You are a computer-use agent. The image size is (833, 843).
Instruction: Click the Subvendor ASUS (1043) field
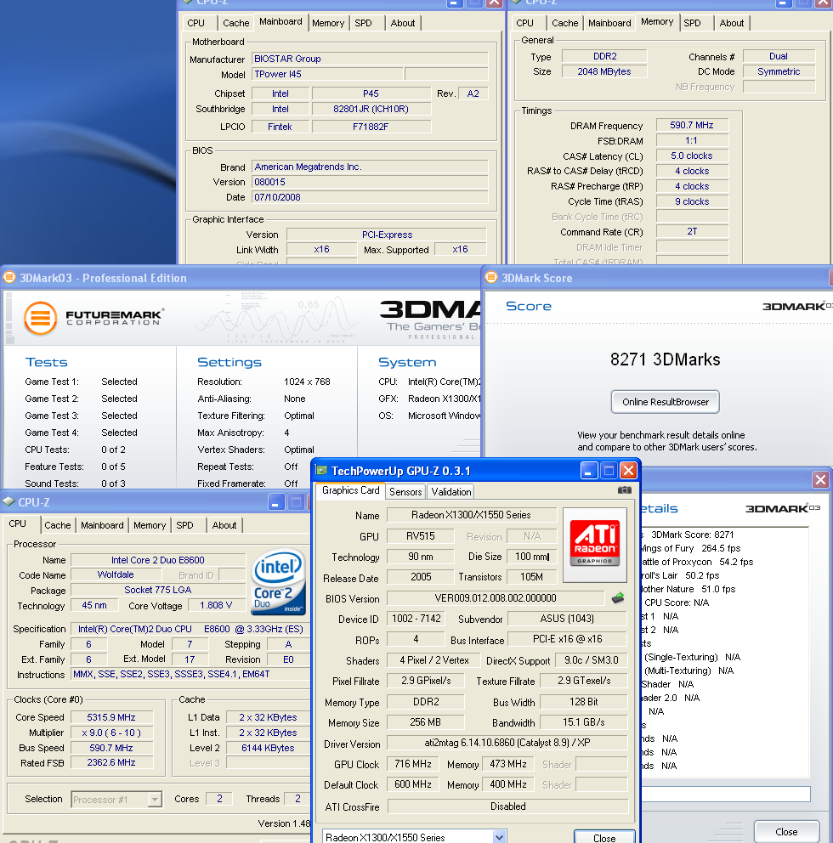click(567, 619)
